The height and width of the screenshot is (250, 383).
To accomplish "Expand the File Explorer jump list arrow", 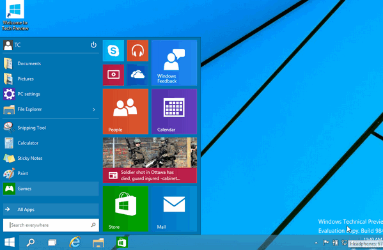I will pos(94,109).
